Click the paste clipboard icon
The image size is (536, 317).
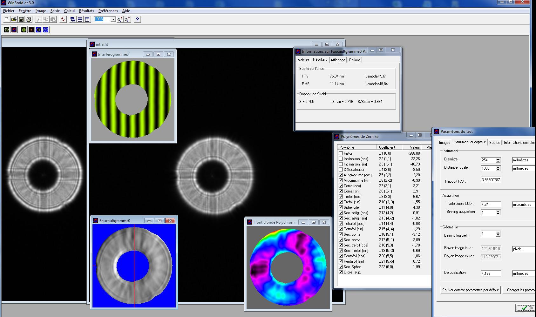point(53,19)
